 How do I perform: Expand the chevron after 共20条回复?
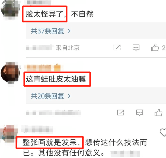[69, 96]
